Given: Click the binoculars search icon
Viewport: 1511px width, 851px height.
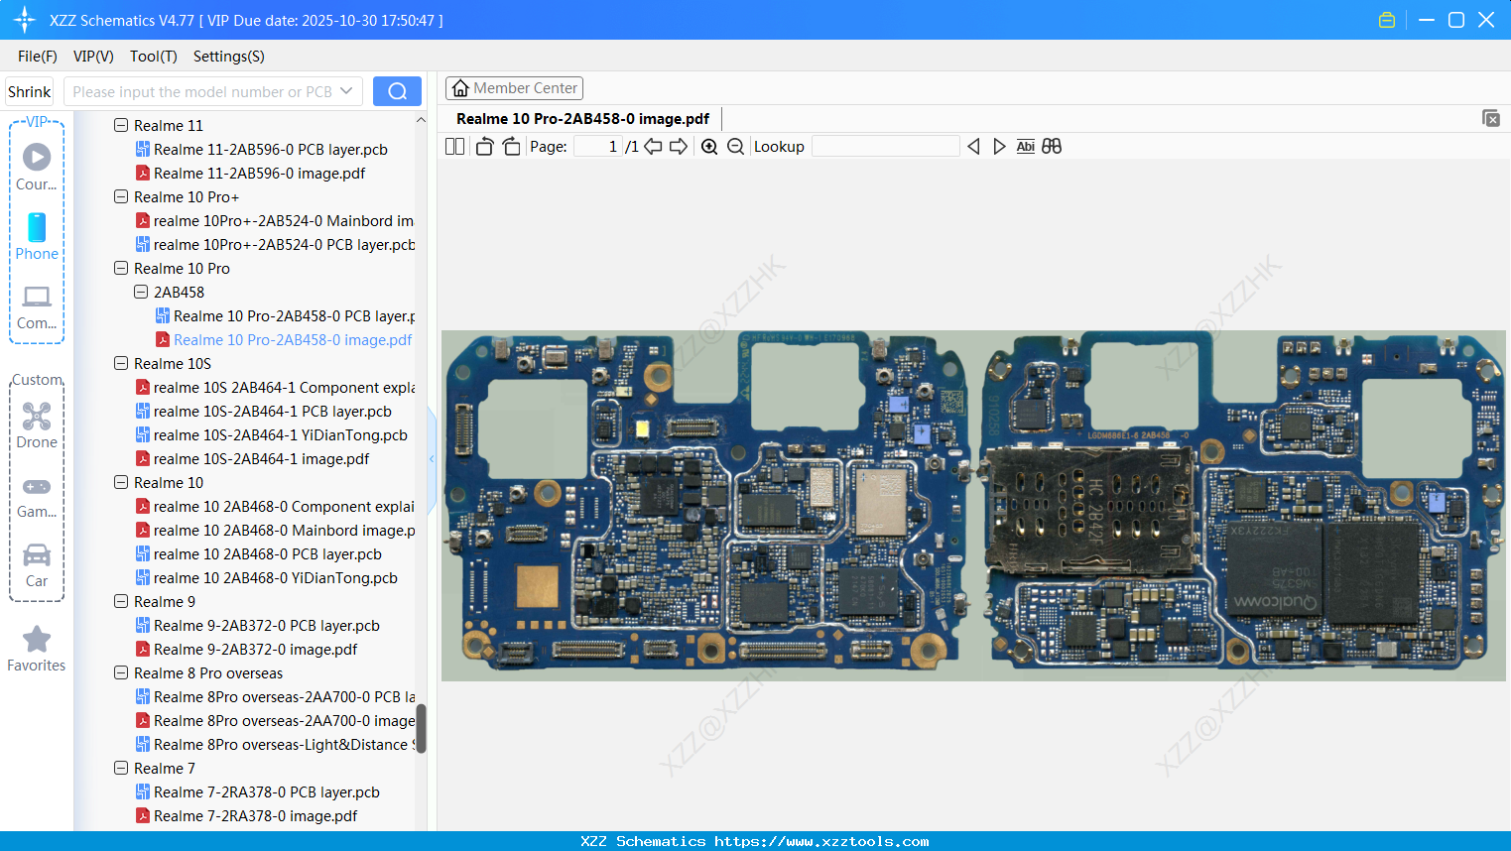Looking at the screenshot, I should pos(1052,147).
